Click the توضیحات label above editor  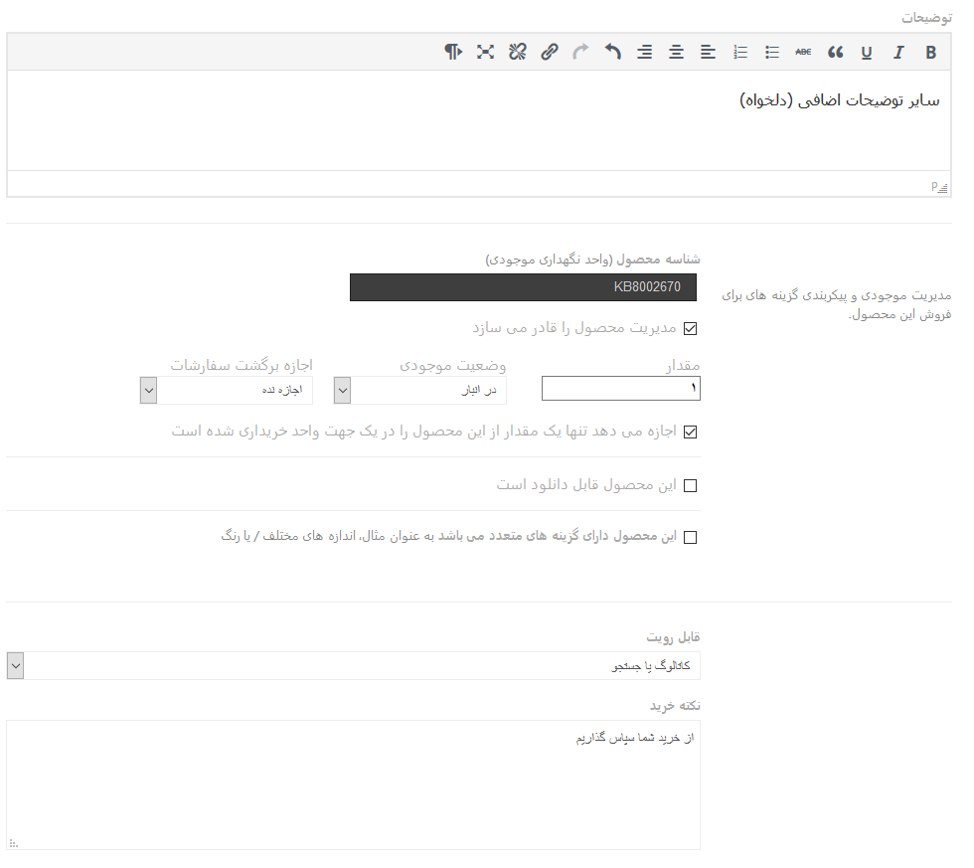coord(926,18)
